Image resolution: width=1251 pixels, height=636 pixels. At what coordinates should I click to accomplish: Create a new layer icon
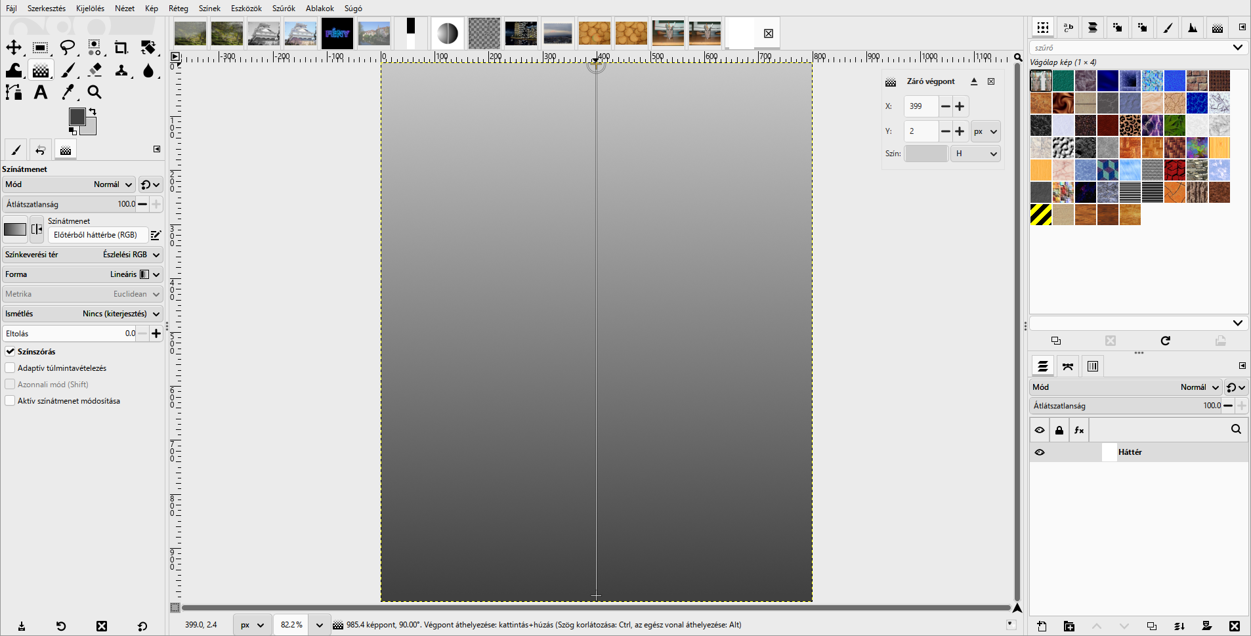pos(1042,626)
